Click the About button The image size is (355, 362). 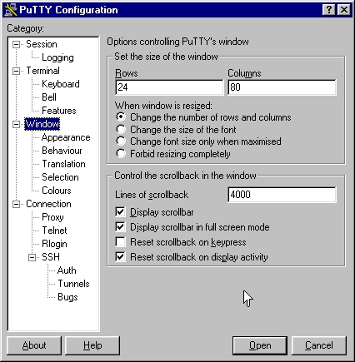tap(34, 345)
